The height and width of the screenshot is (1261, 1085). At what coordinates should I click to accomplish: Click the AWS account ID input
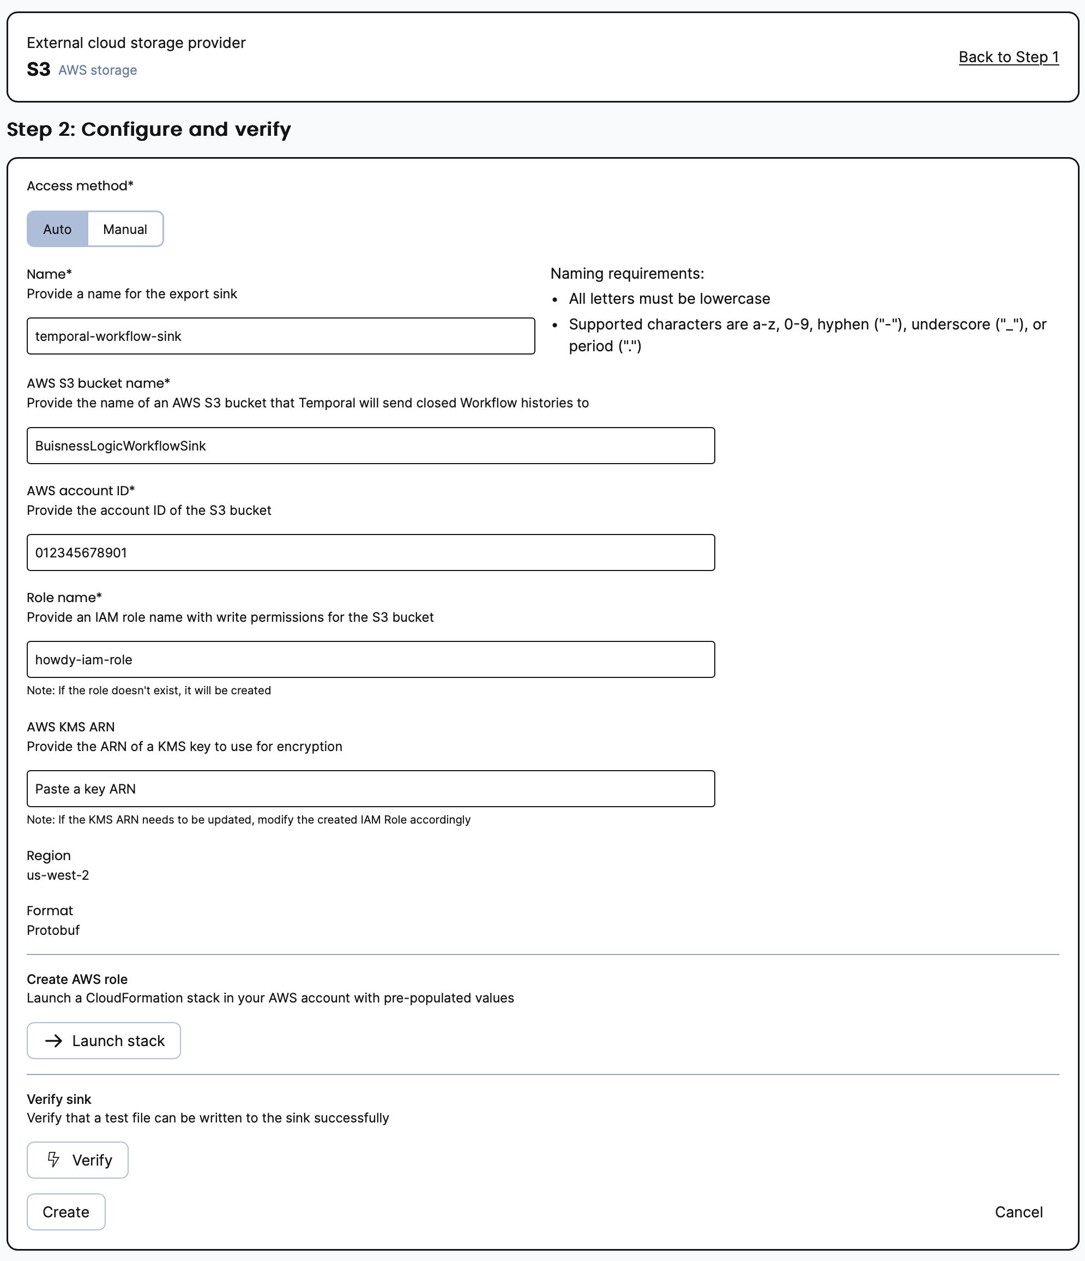371,553
